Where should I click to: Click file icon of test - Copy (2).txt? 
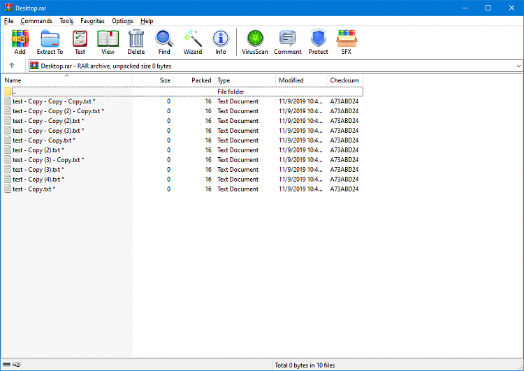[8, 150]
